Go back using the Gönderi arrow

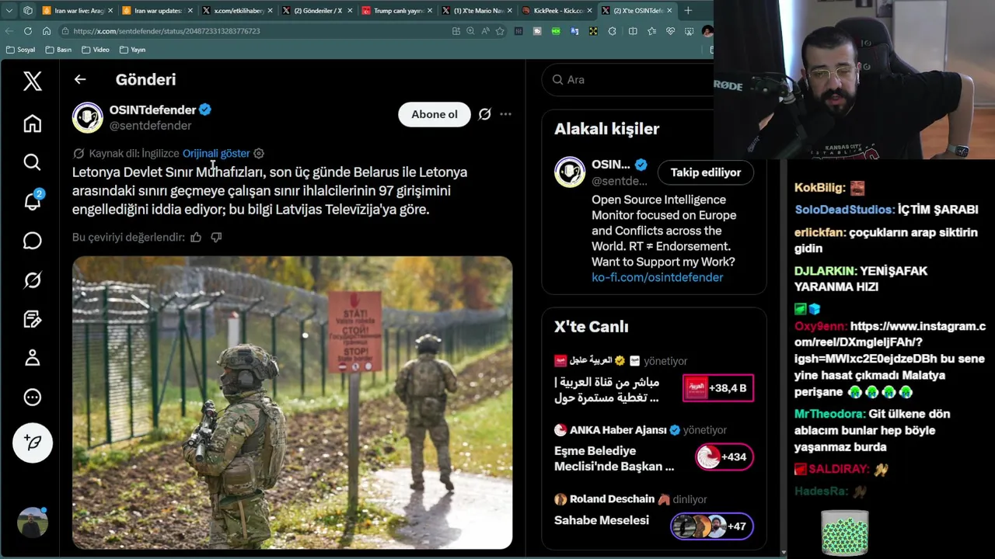[80, 79]
